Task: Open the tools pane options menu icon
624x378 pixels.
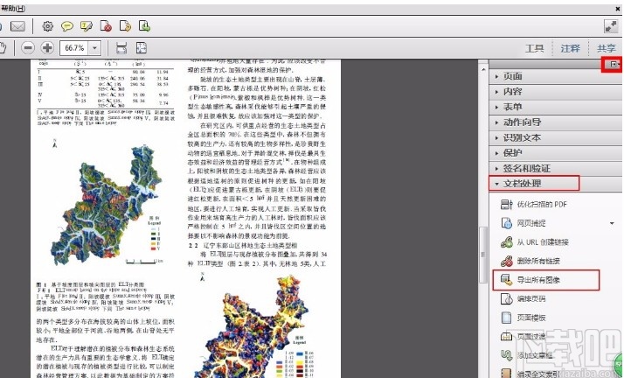Action: [615, 64]
